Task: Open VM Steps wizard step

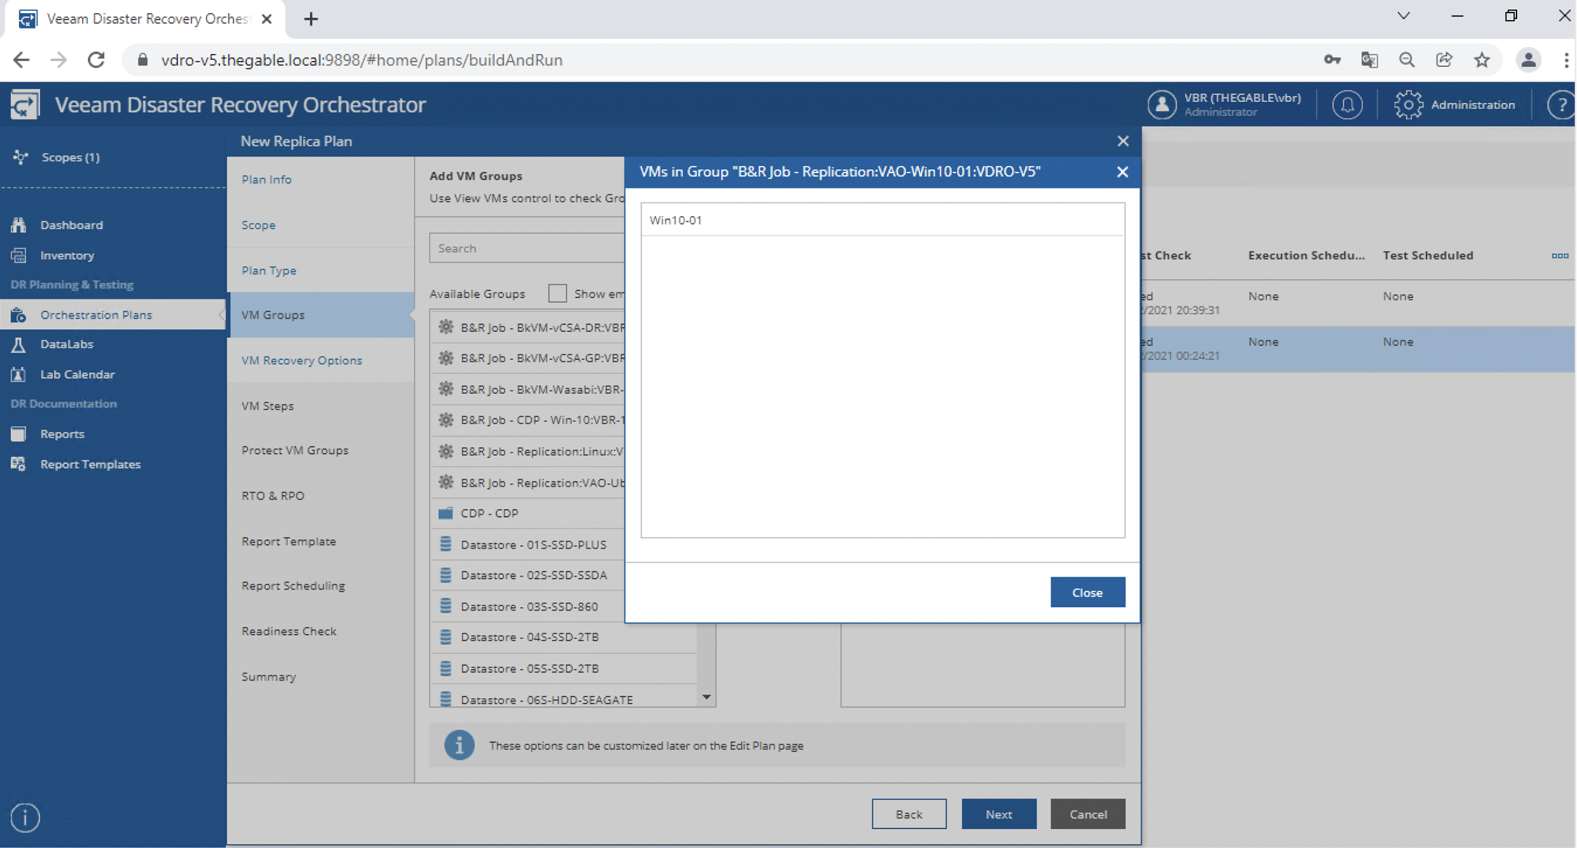Action: point(268,406)
